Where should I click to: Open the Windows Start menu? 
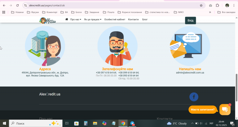coord(4,123)
